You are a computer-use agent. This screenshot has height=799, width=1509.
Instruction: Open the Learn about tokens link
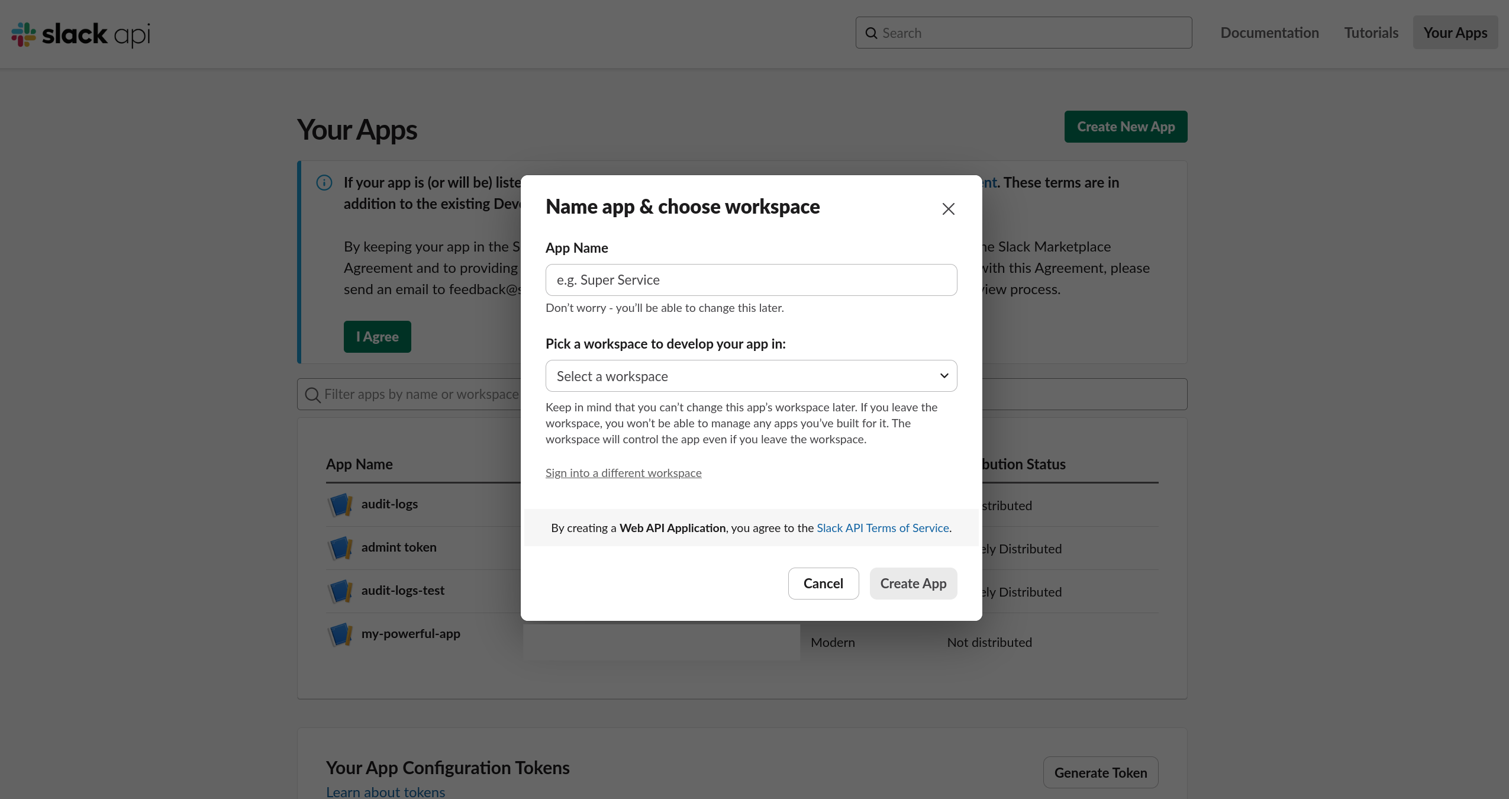385,792
